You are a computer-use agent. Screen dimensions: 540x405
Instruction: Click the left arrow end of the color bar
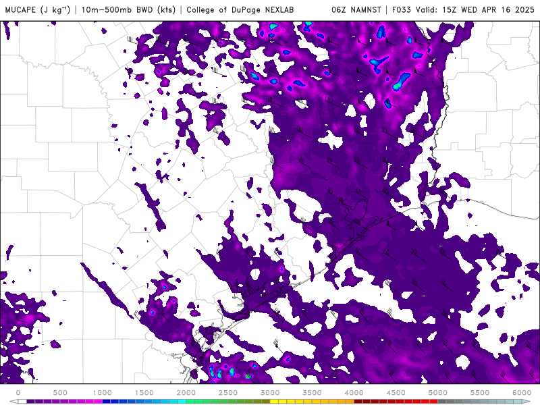coord(13,402)
